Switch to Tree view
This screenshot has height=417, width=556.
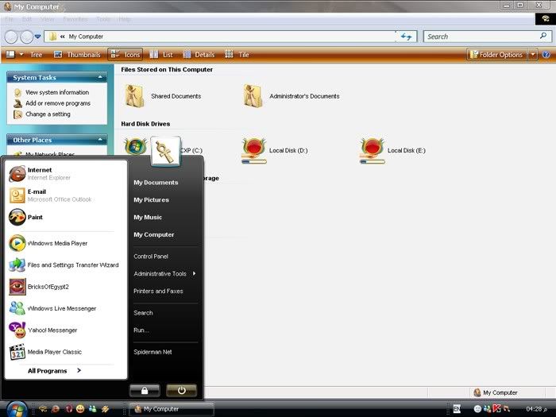tap(36, 55)
